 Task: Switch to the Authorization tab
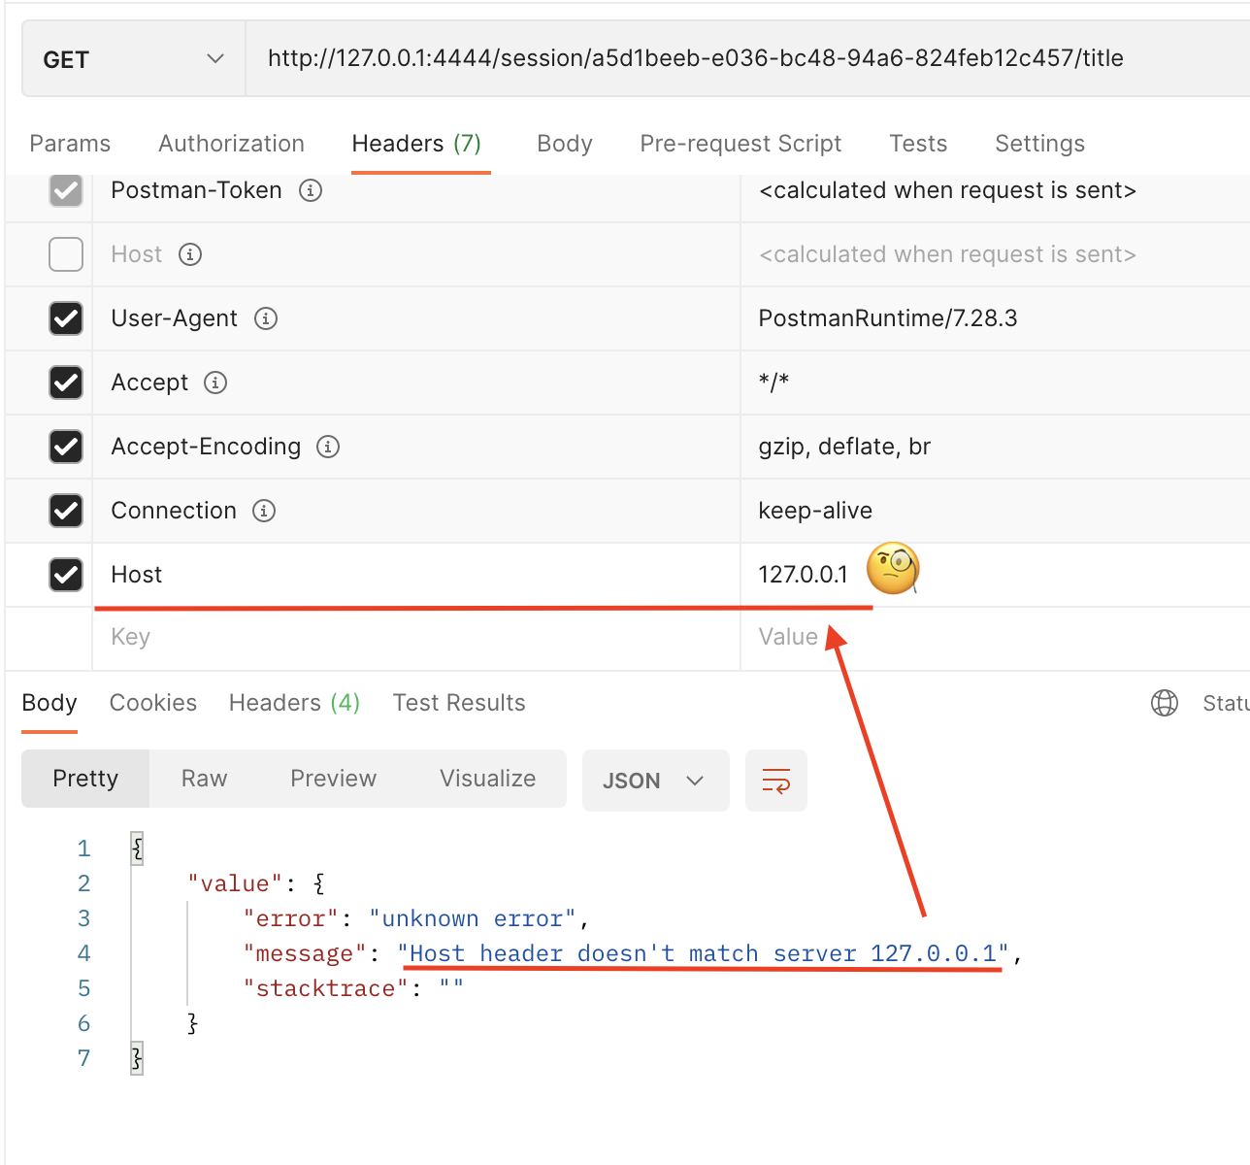point(231,143)
